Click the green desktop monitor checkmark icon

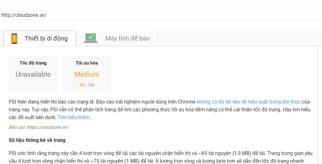point(91,38)
